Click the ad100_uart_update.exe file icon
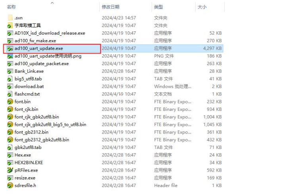283x195 pixels. pyautogui.click(x=10, y=48)
